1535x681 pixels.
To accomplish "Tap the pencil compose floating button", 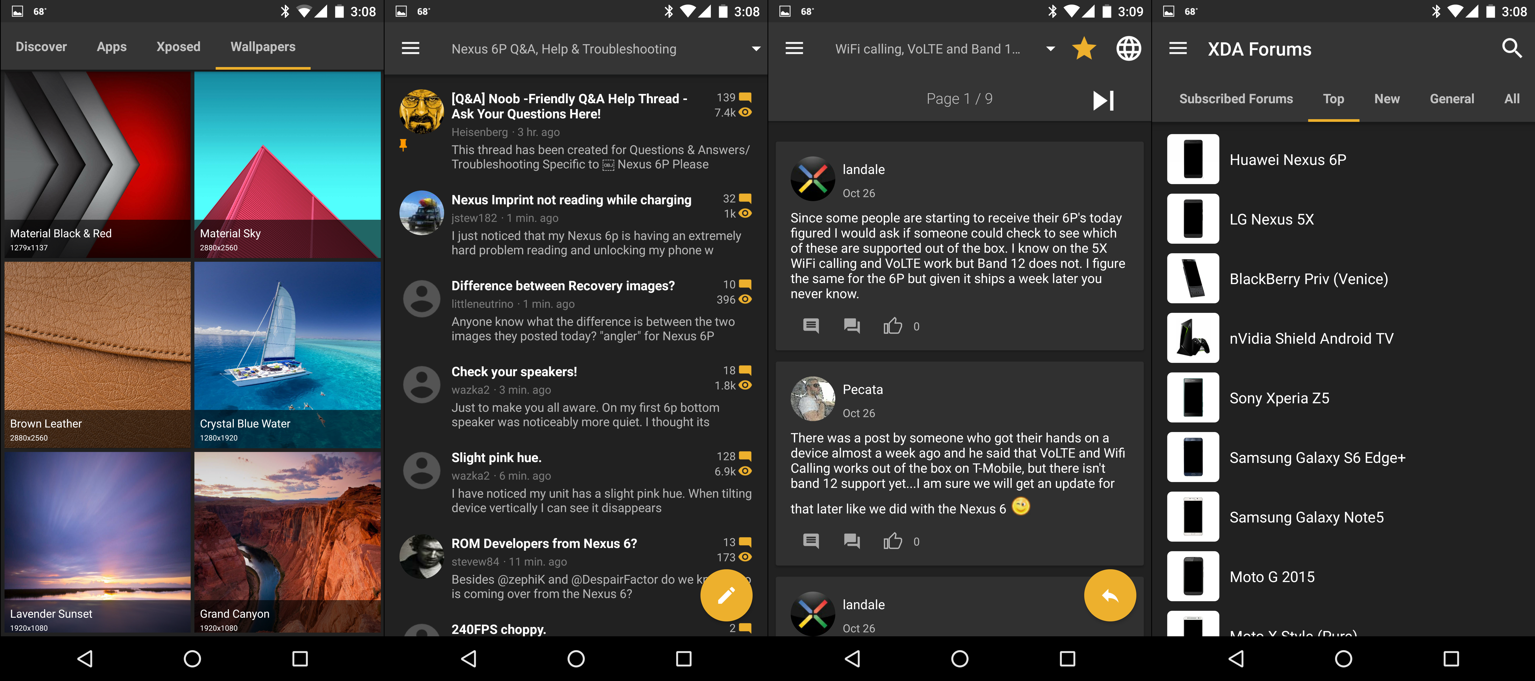I will (x=726, y=595).
